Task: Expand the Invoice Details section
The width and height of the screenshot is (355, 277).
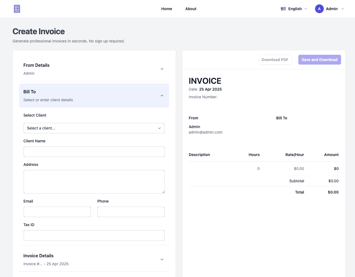Action: [94, 259]
